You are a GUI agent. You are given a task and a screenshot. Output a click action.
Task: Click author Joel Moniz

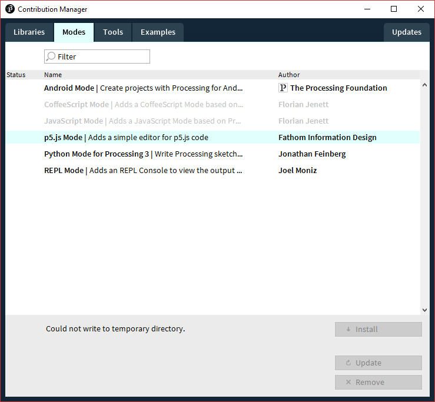tap(298, 170)
